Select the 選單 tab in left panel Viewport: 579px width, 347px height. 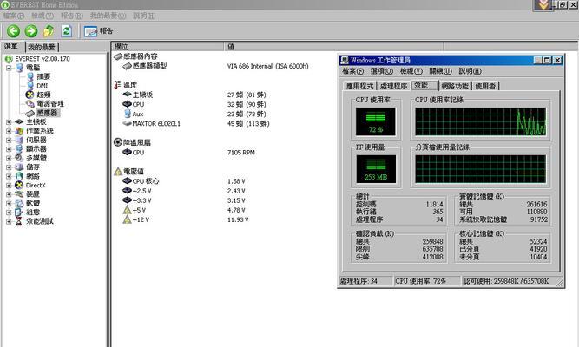pos(11,47)
